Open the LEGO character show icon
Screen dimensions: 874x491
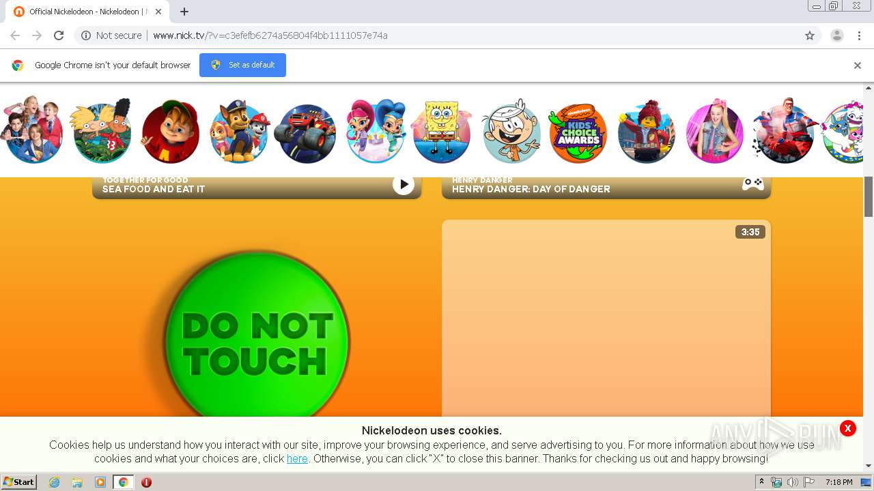tap(647, 132)
